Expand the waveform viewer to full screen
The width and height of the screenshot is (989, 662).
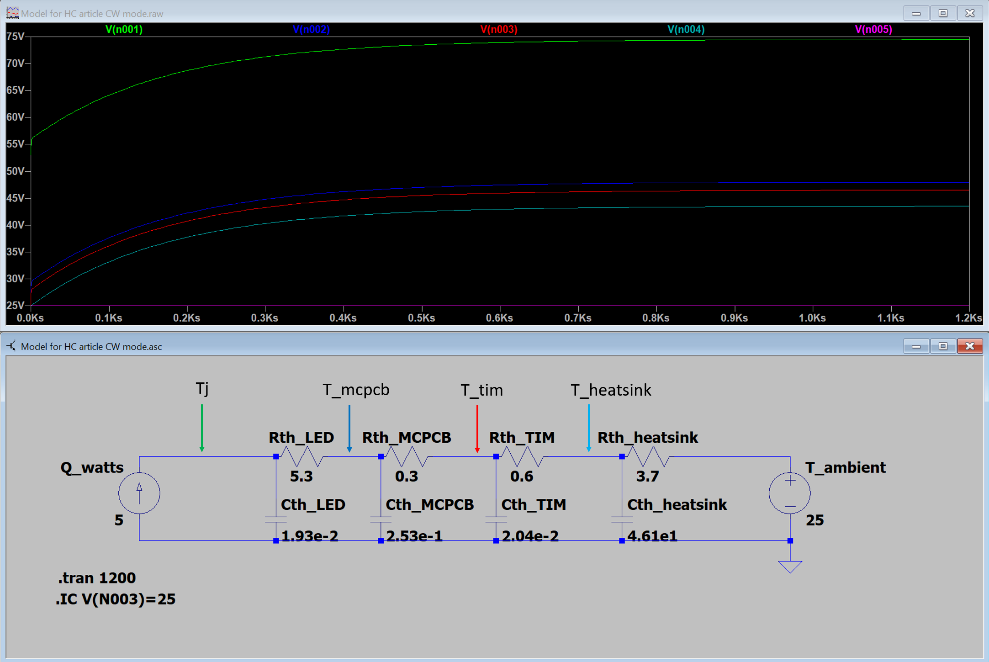[947, 8]
